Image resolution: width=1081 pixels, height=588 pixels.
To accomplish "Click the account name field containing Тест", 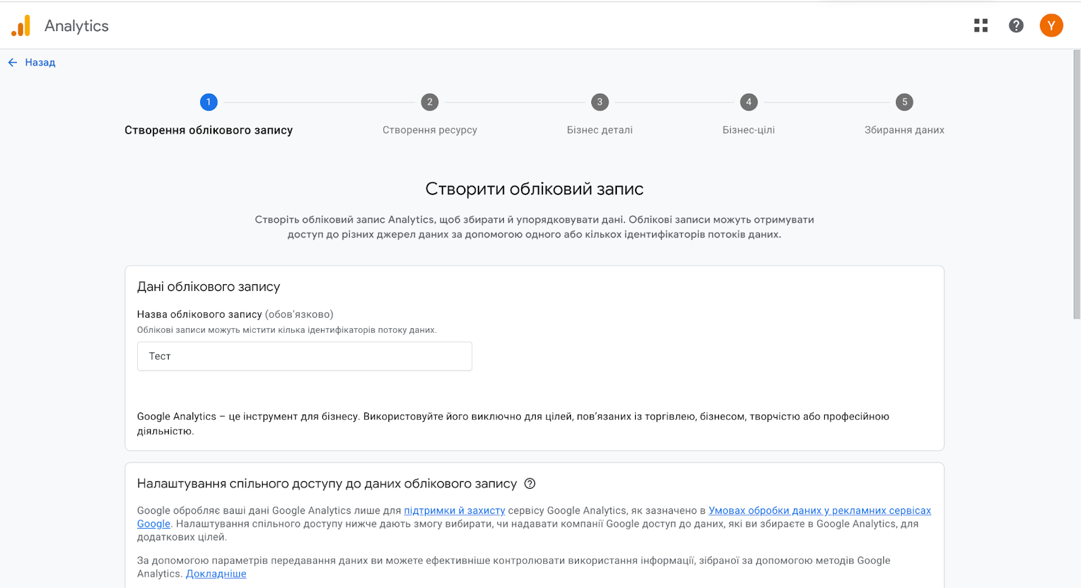I will (x=305, y=356).
